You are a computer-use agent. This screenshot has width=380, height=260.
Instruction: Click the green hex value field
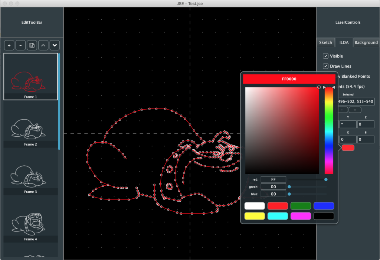click(x=273, y=187)
